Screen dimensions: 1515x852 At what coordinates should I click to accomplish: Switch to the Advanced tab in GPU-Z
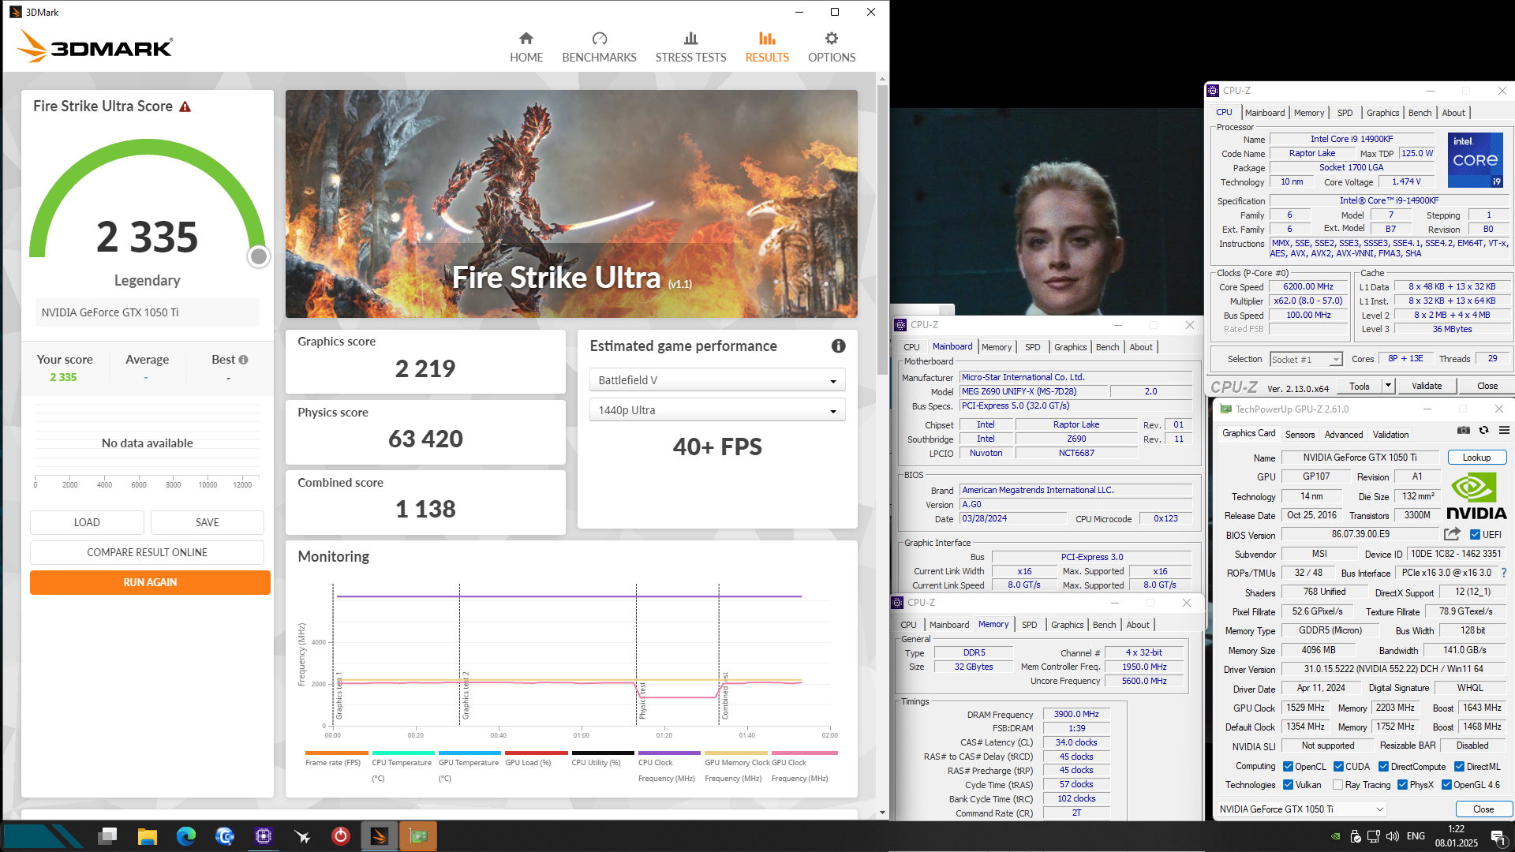(x=1343, y=434)
